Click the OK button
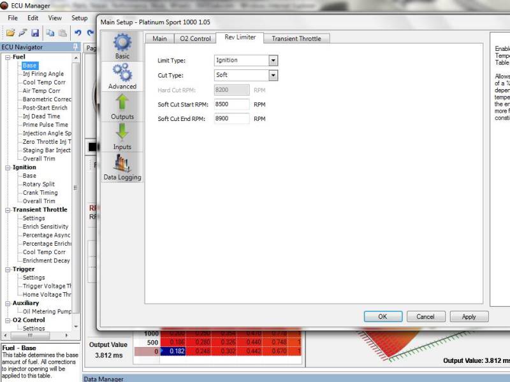 point(383,316)
